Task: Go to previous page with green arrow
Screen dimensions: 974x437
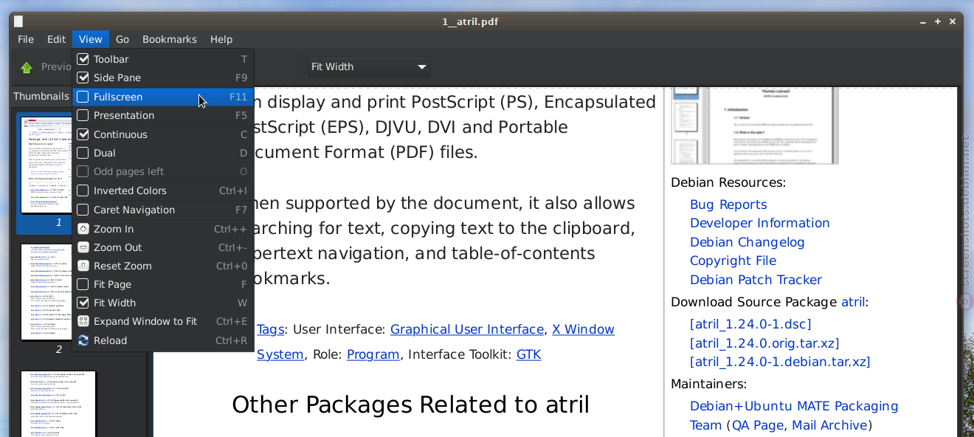Action: point(27,67)
